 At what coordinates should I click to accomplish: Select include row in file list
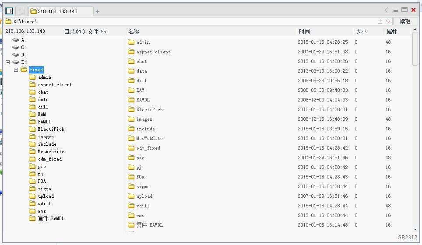269,129
